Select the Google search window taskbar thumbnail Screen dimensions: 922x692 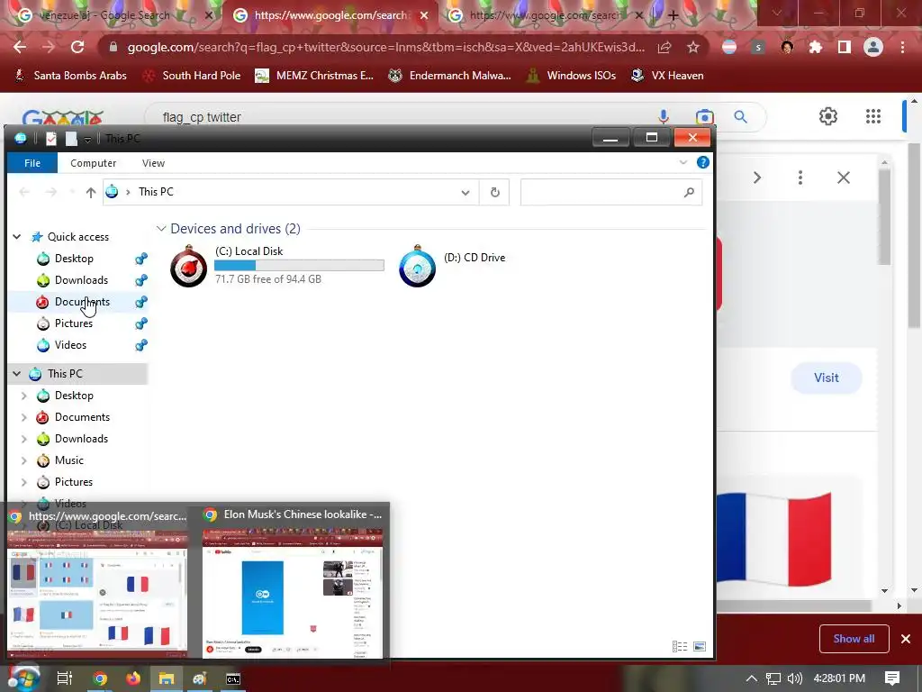click(97, 584)
